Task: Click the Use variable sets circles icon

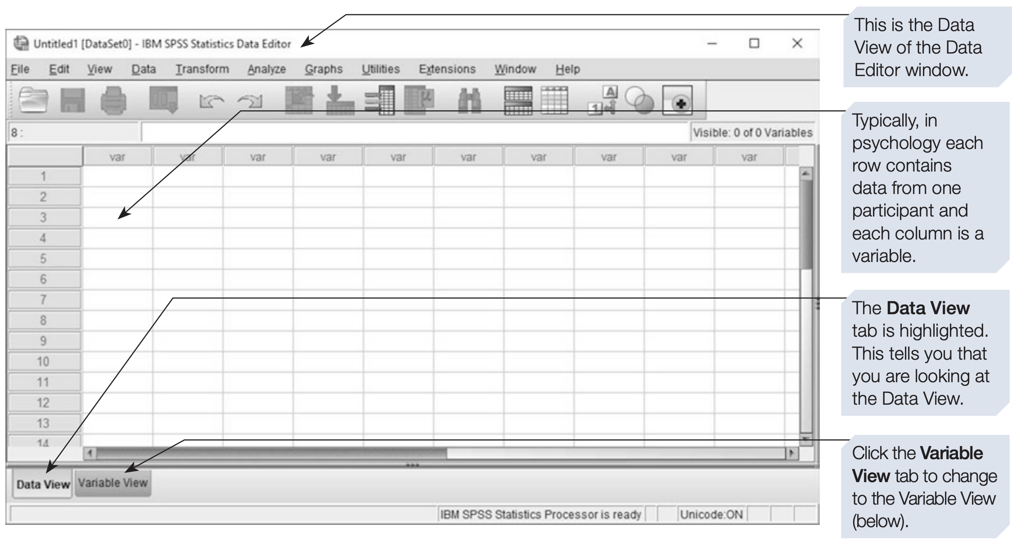Action: [x=639, y=100]
